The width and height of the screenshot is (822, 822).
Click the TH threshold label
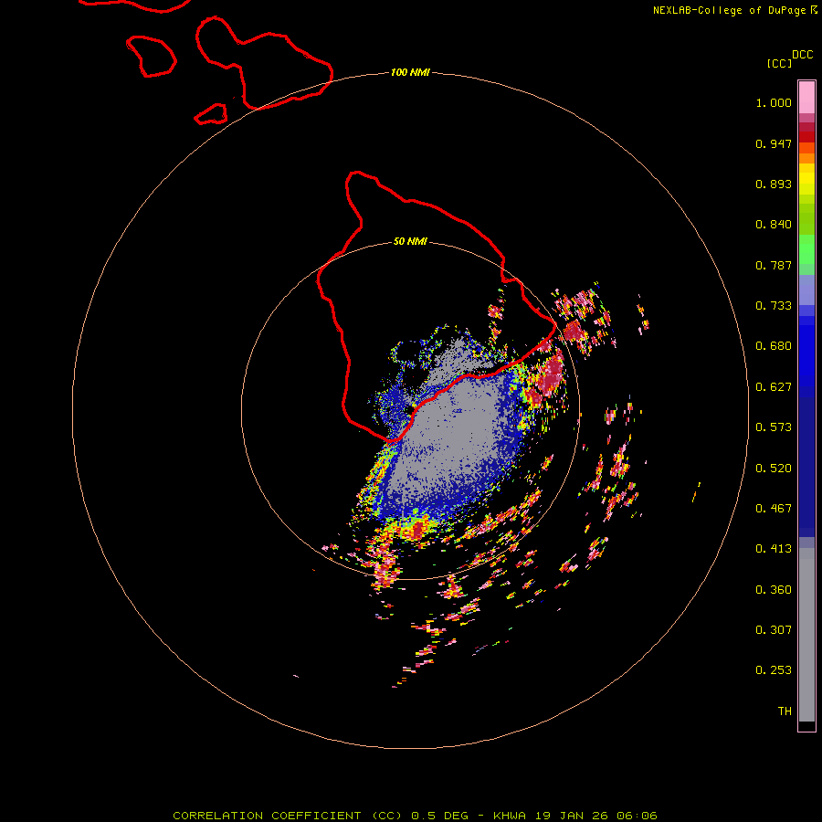click(x=785, y=711)
